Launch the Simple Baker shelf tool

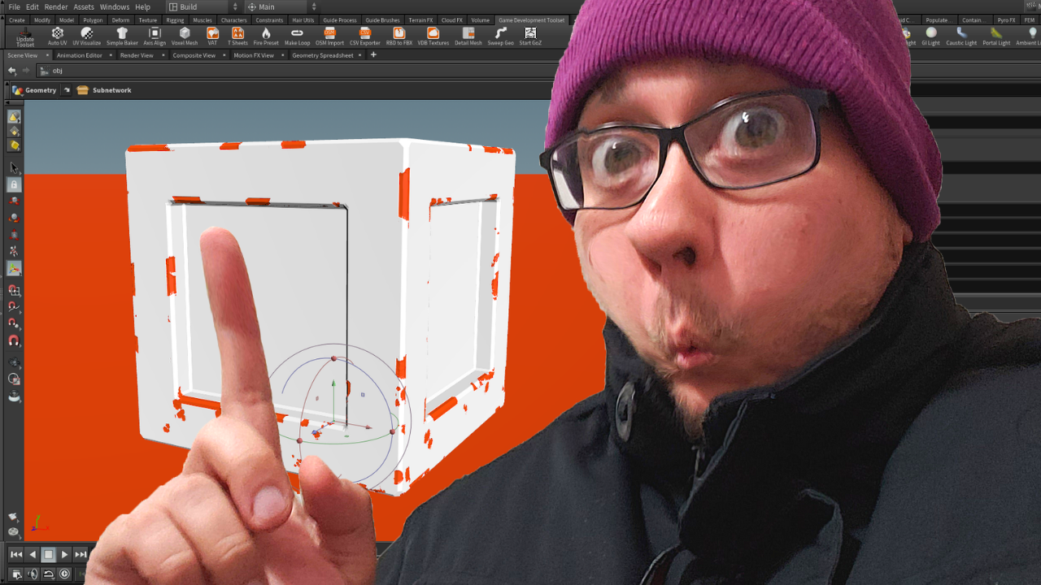121,34
